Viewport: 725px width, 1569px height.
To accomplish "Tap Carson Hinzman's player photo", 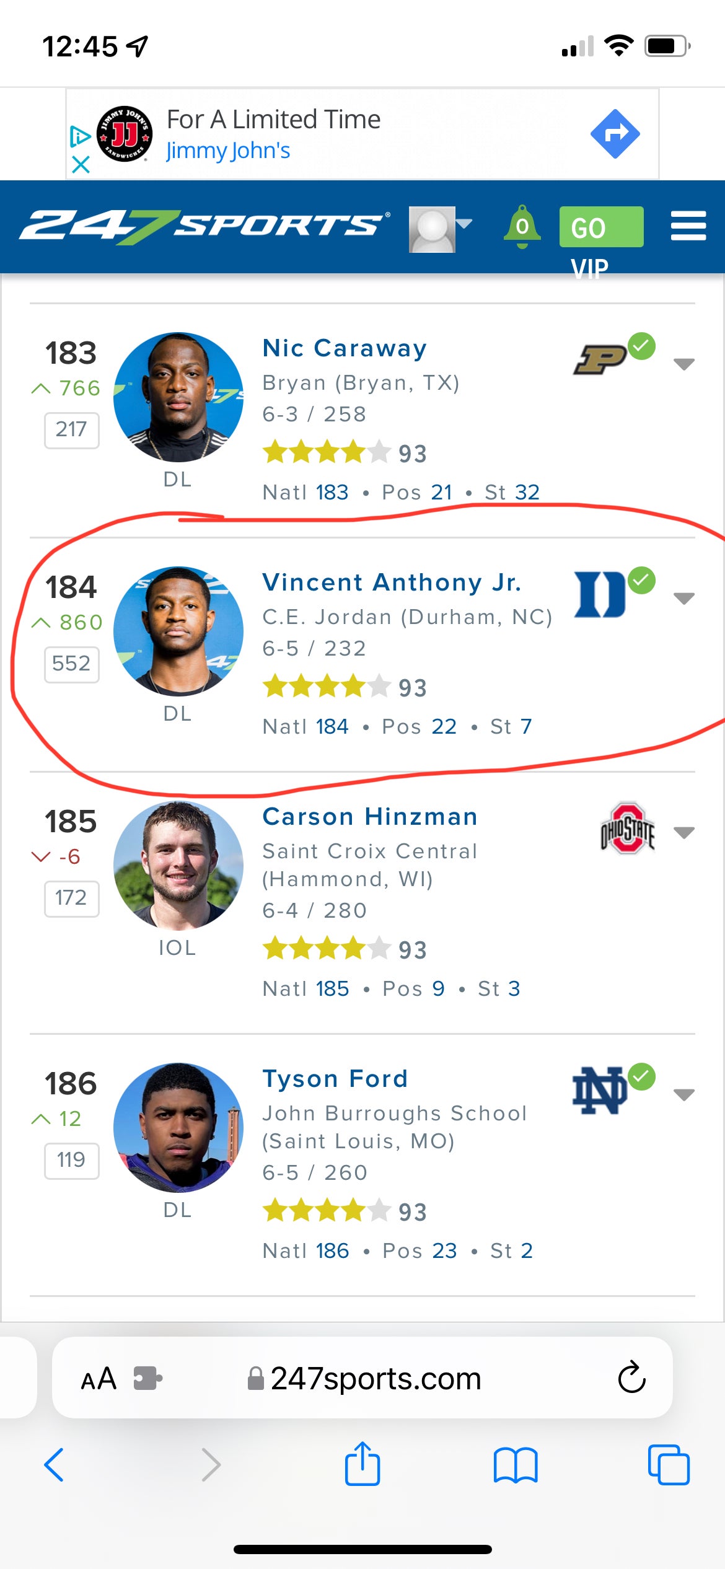I will point(178,866).
